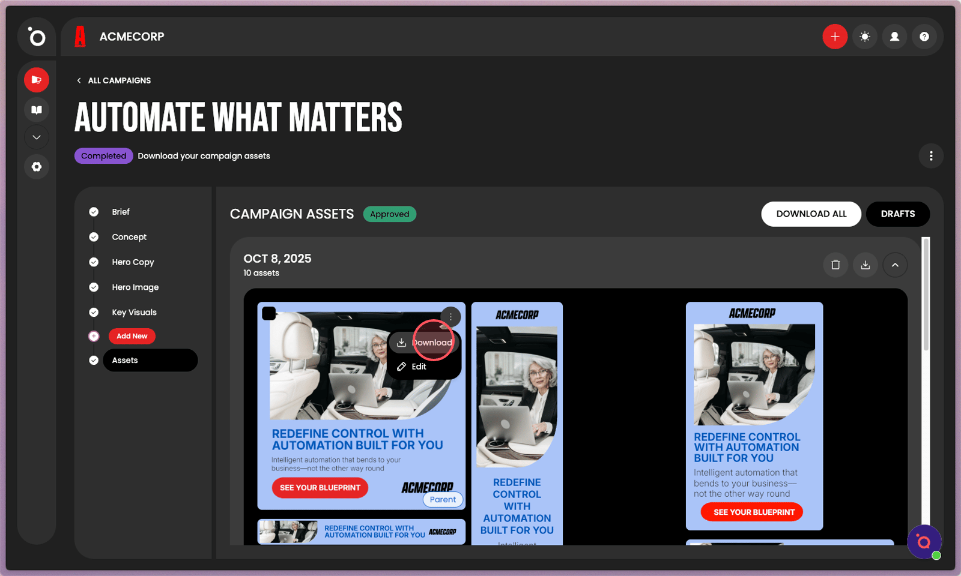
Task: Open the help question mark icon
Action: point(924,37)
